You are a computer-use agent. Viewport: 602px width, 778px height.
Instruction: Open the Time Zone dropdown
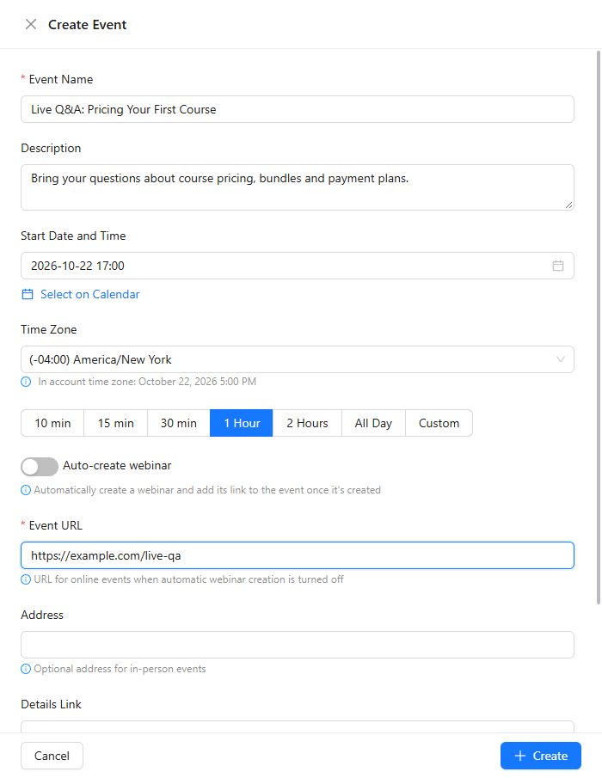click(x=298, y=359)
